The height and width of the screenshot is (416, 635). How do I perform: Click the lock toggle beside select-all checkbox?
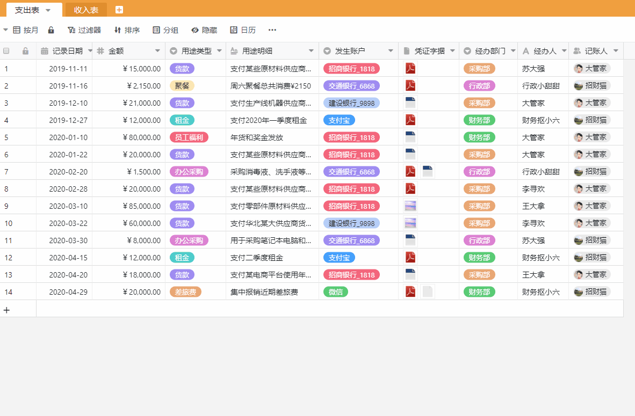25,50
